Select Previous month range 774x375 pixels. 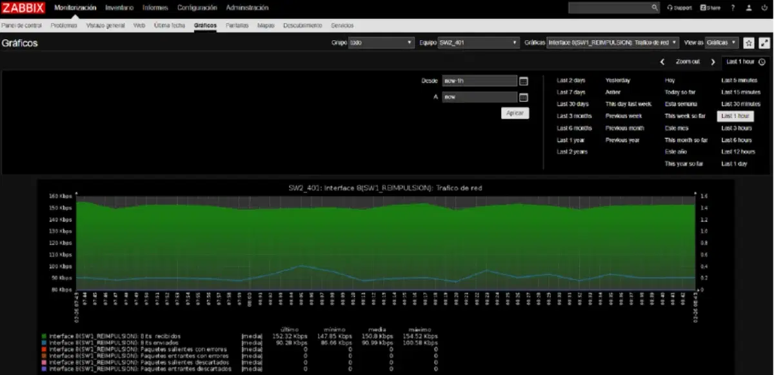[624, 128]
